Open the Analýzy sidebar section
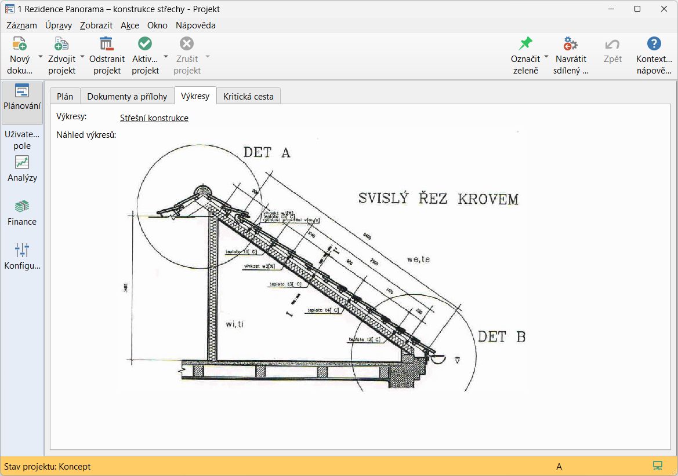The image size is (678, 476). tap(22, 169)
